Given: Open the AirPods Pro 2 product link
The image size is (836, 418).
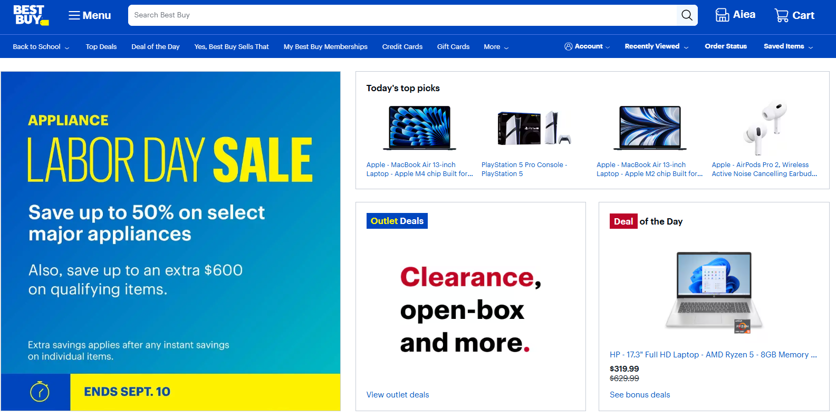Looking at the screenshot, I should coord(764,169).
